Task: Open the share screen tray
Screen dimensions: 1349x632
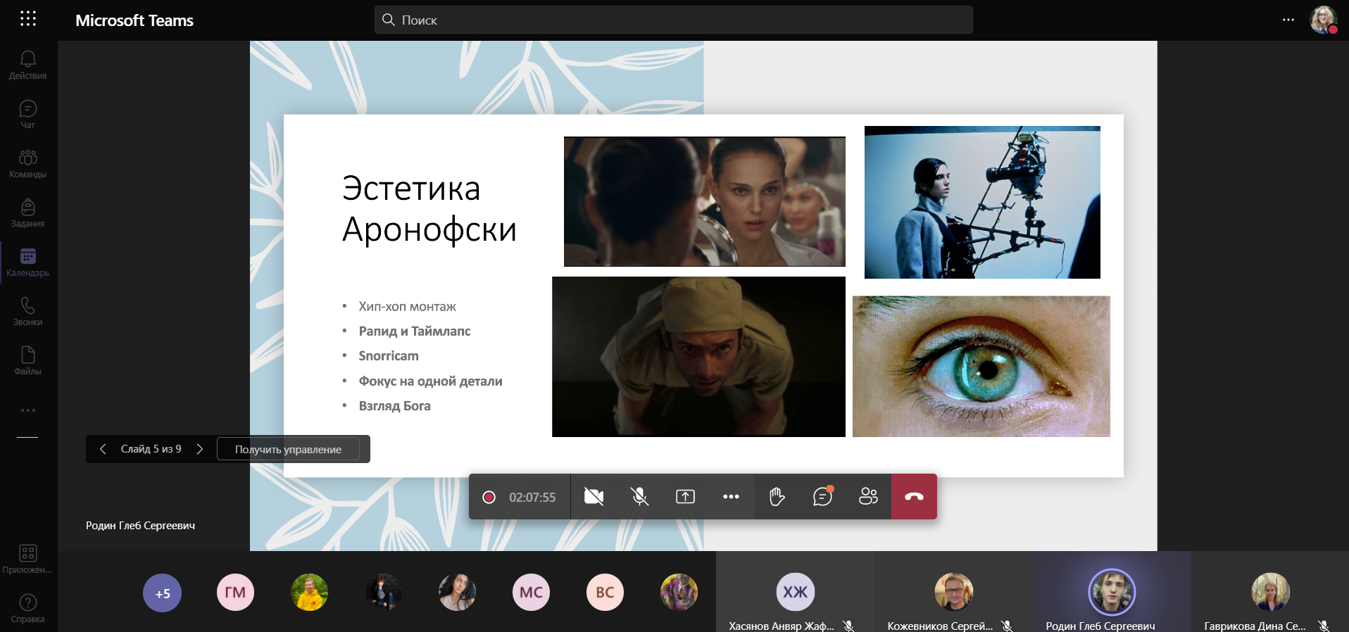Action: [685, 497]
